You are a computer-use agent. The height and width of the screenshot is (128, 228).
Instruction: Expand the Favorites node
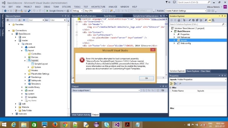[x=9, y=24]
